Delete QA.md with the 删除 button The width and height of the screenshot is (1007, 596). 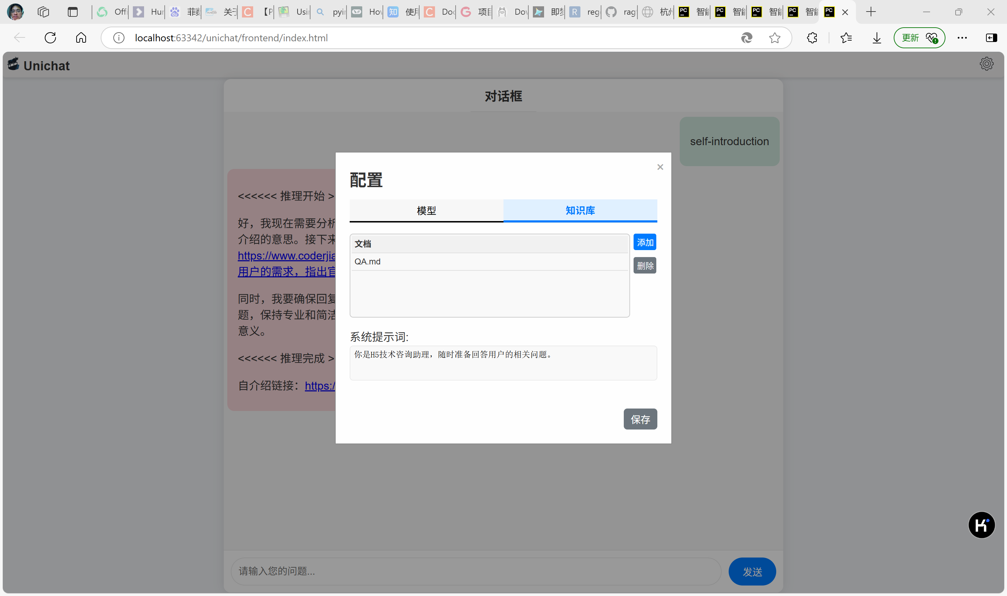tap(644, 265)
